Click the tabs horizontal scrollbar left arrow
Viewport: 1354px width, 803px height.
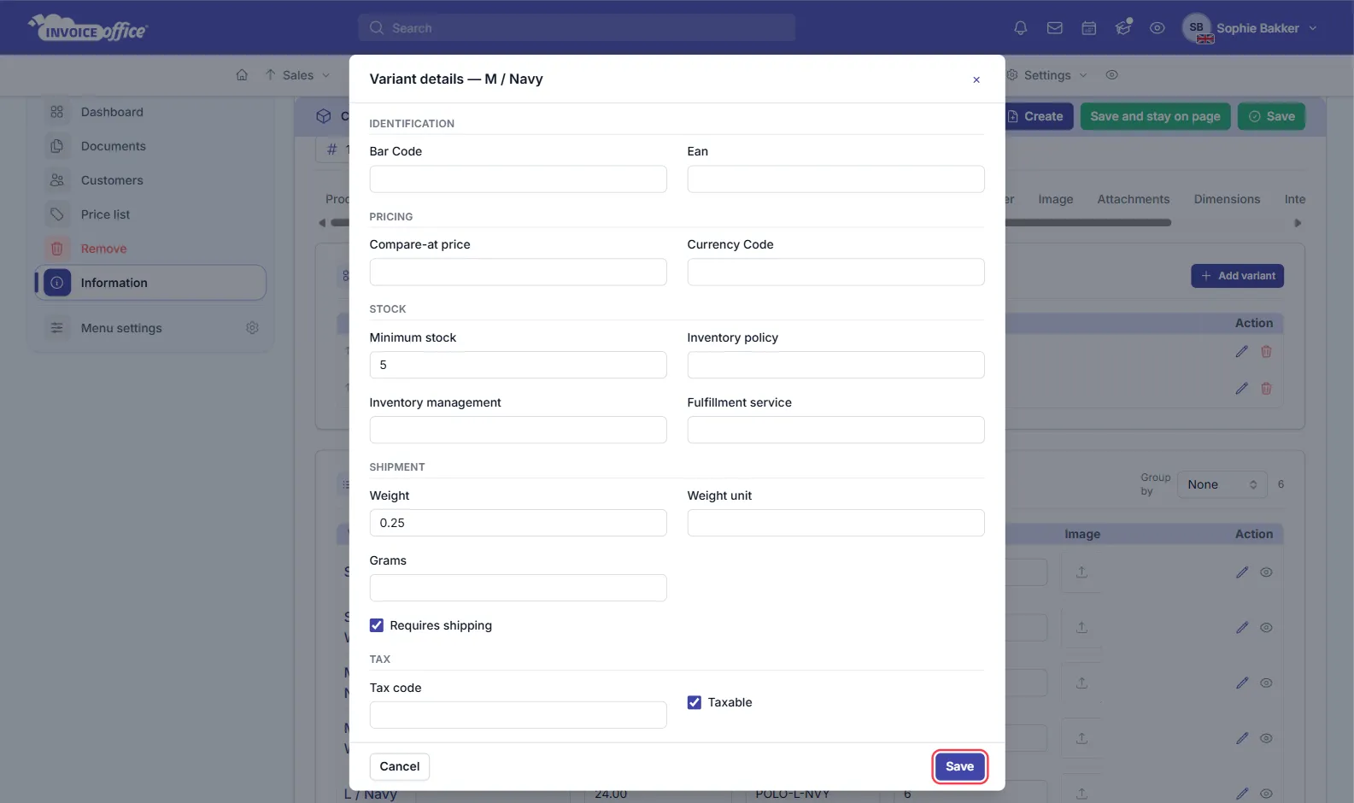pyautogui.click(x=322, y=223)
